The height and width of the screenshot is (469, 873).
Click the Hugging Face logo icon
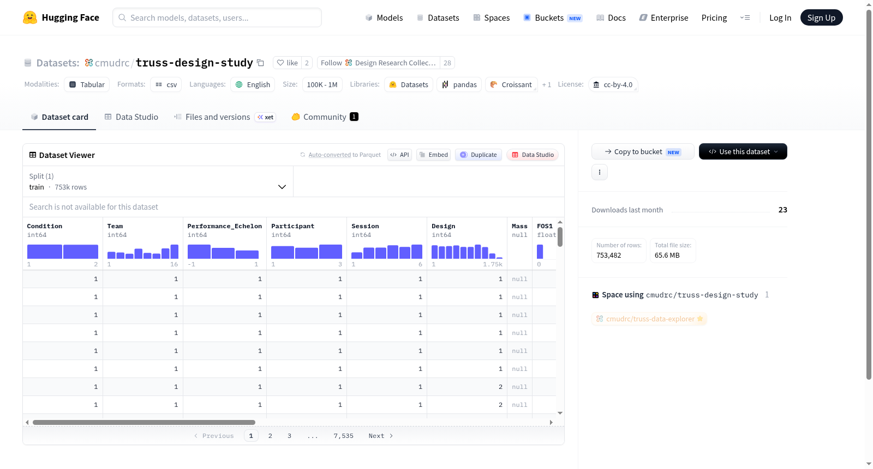[30, 17]
